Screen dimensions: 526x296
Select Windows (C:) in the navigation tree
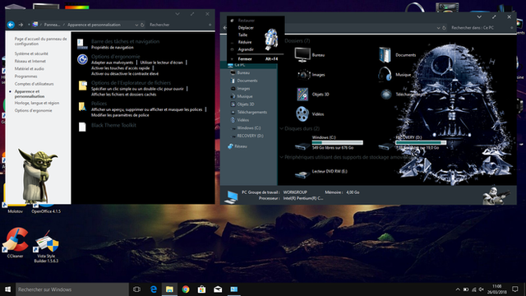click(248, 128)
